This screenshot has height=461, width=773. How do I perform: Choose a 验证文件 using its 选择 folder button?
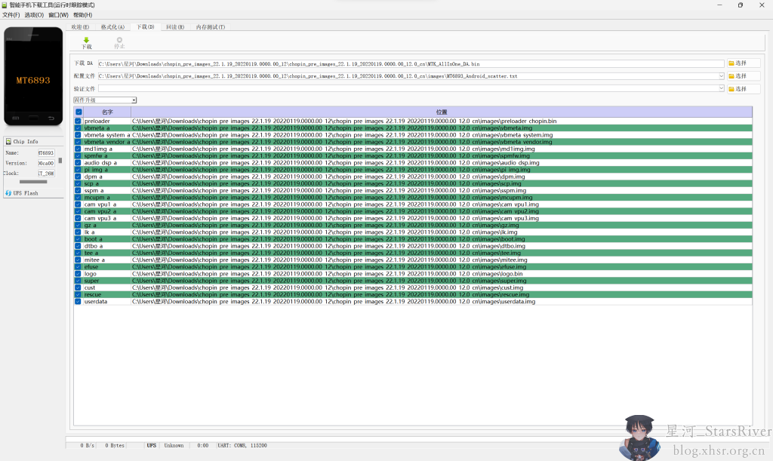click(x=743, y=89)
